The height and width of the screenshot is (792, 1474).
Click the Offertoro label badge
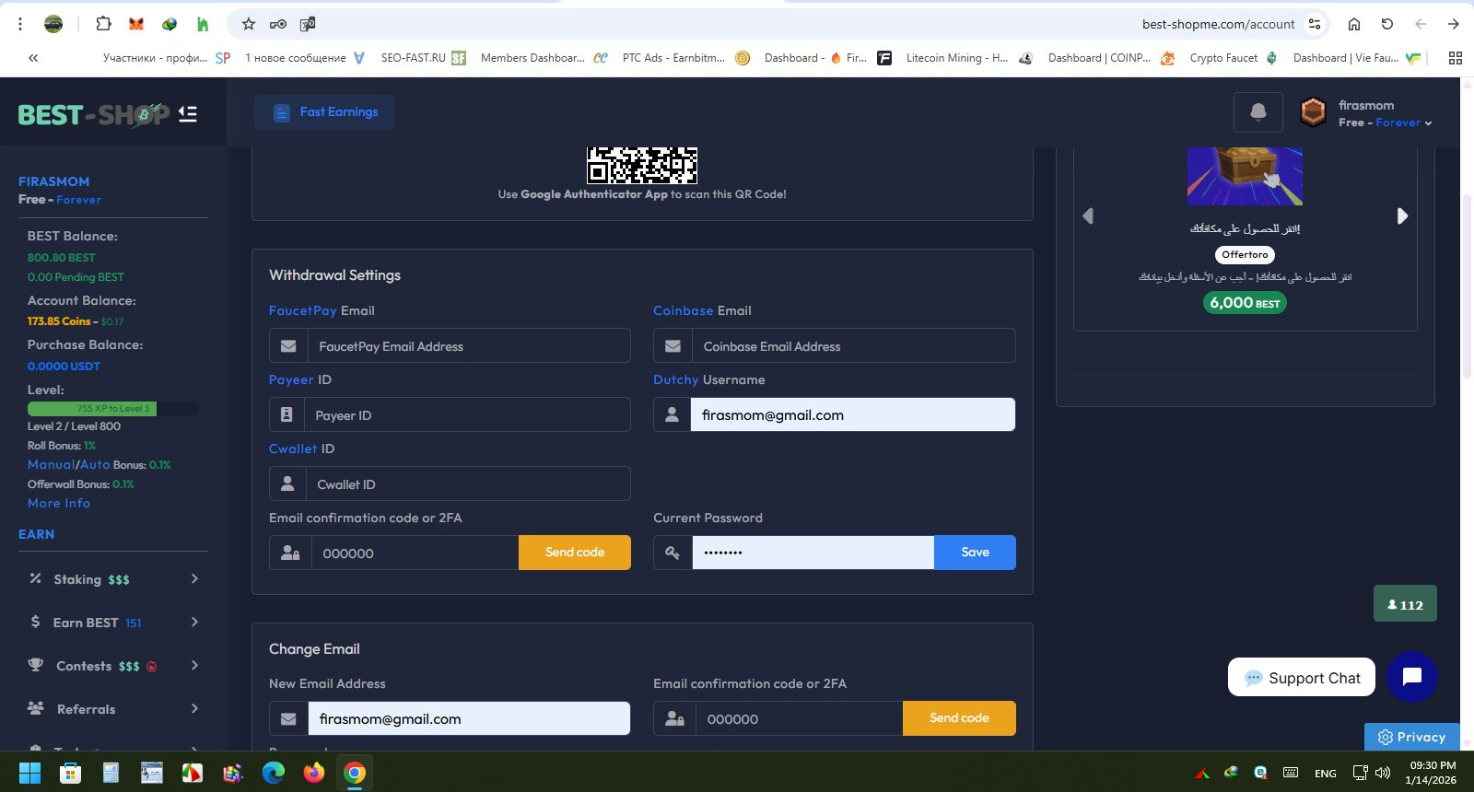click(1245, 255)
